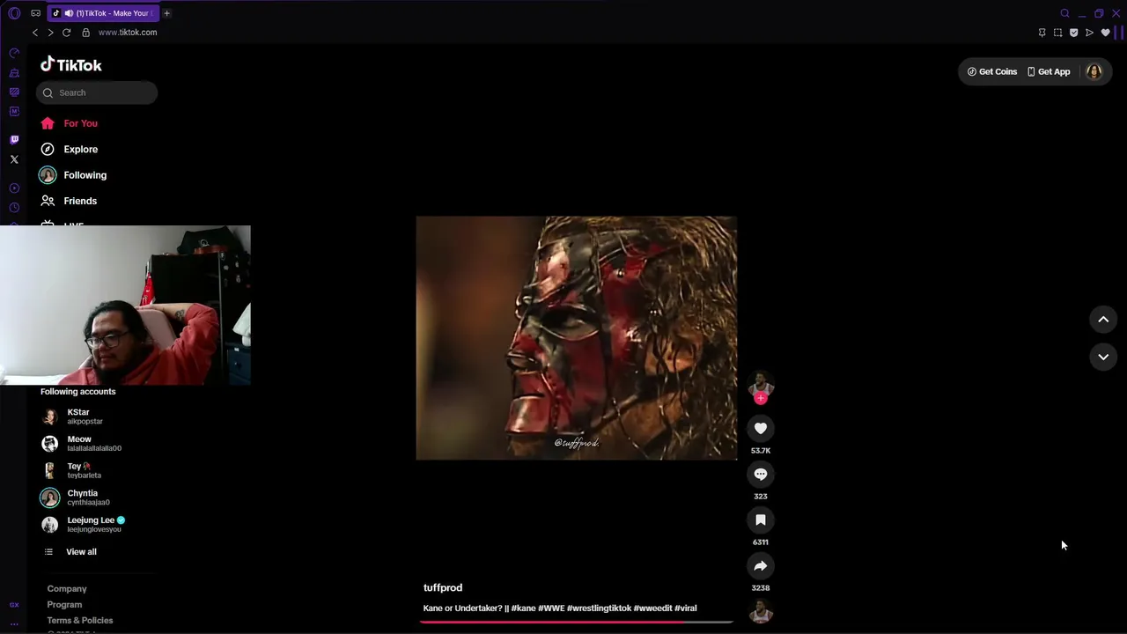Open comments with the speech bubble
The image size is (1127, 634).
click(x=761, y=475)
